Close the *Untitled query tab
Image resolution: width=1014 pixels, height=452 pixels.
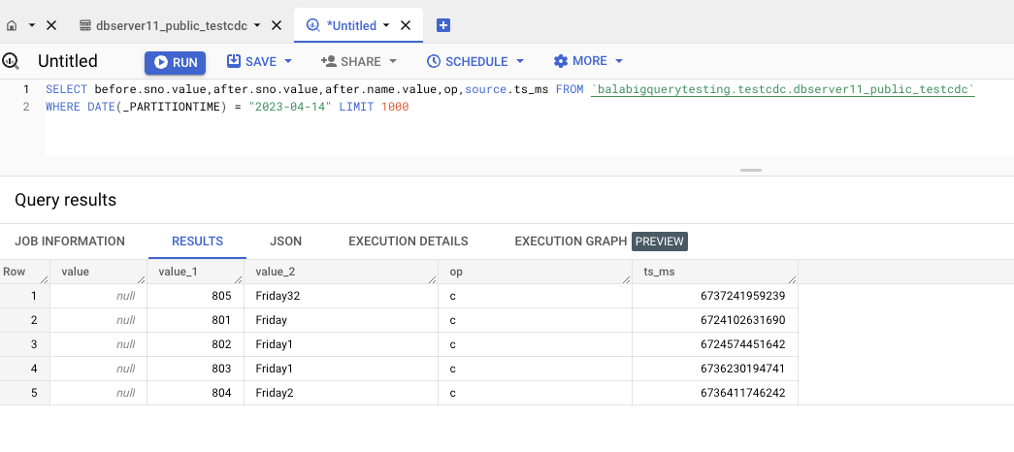(406, 26)
